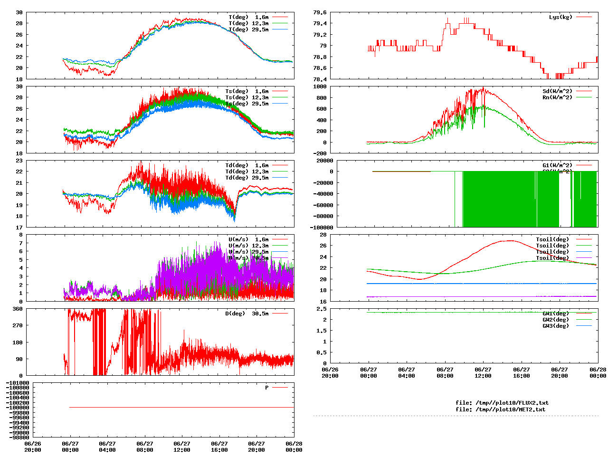Click the blue line sample beside 'T(deg) 29.5m'
The width and height of the screenshot is (608, 456).
(x=280, y=29)
